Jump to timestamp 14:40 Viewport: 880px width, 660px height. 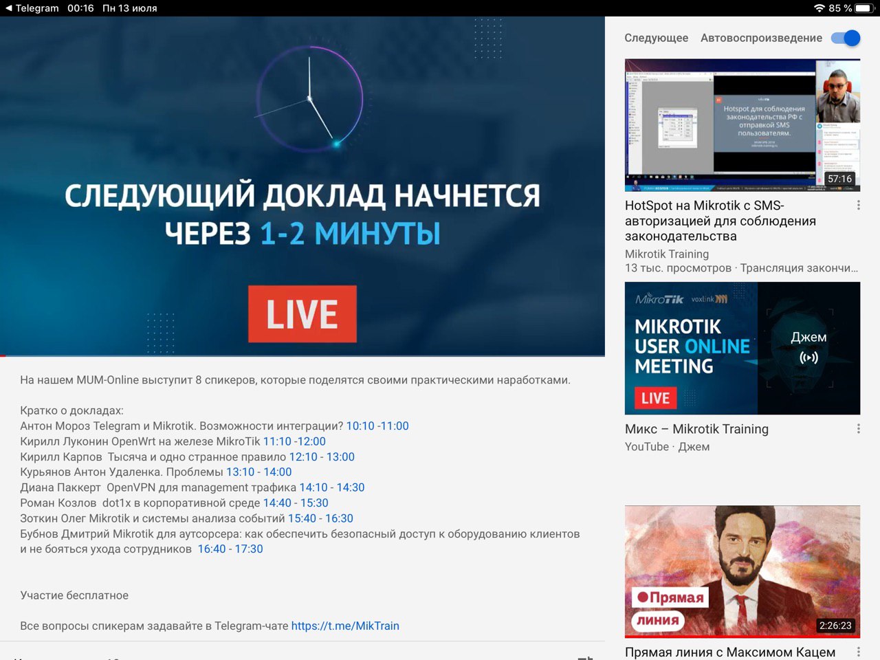(x=277, y=503)
